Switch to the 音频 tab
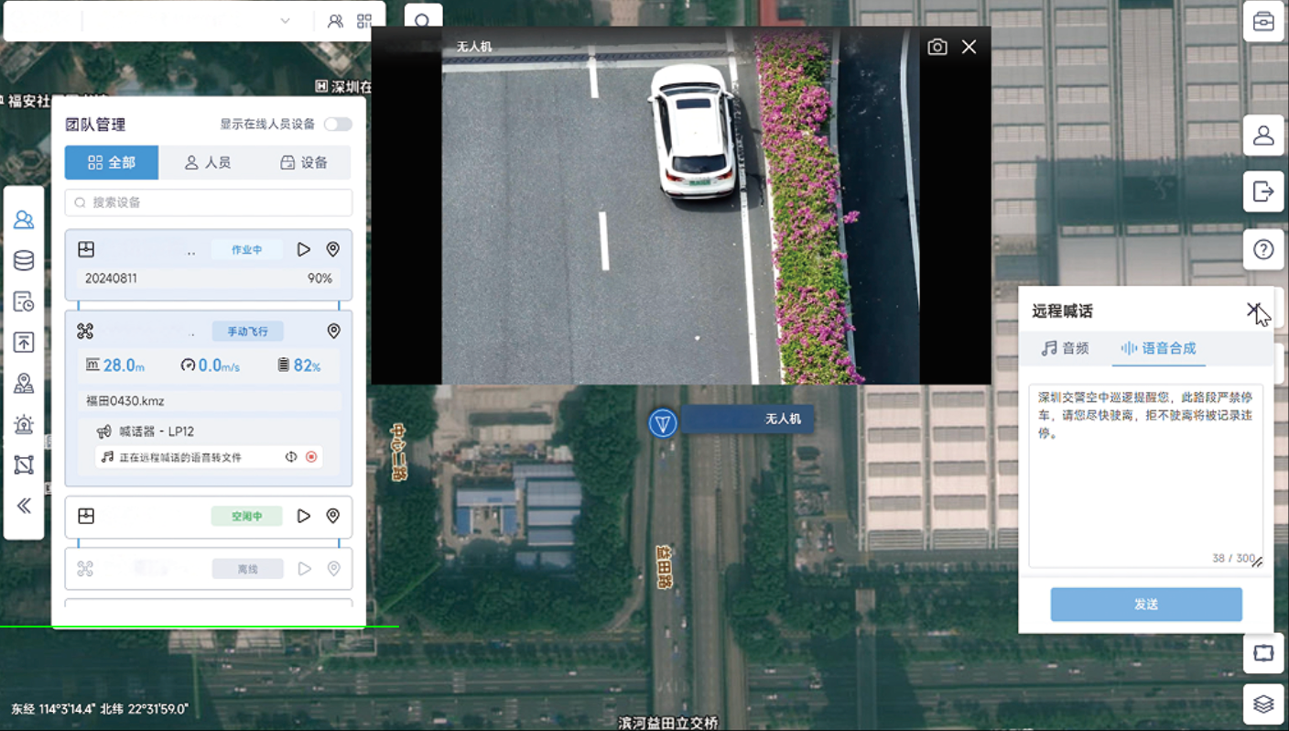The width and height of the screenshot is (1289, 731). point(1066,348)
